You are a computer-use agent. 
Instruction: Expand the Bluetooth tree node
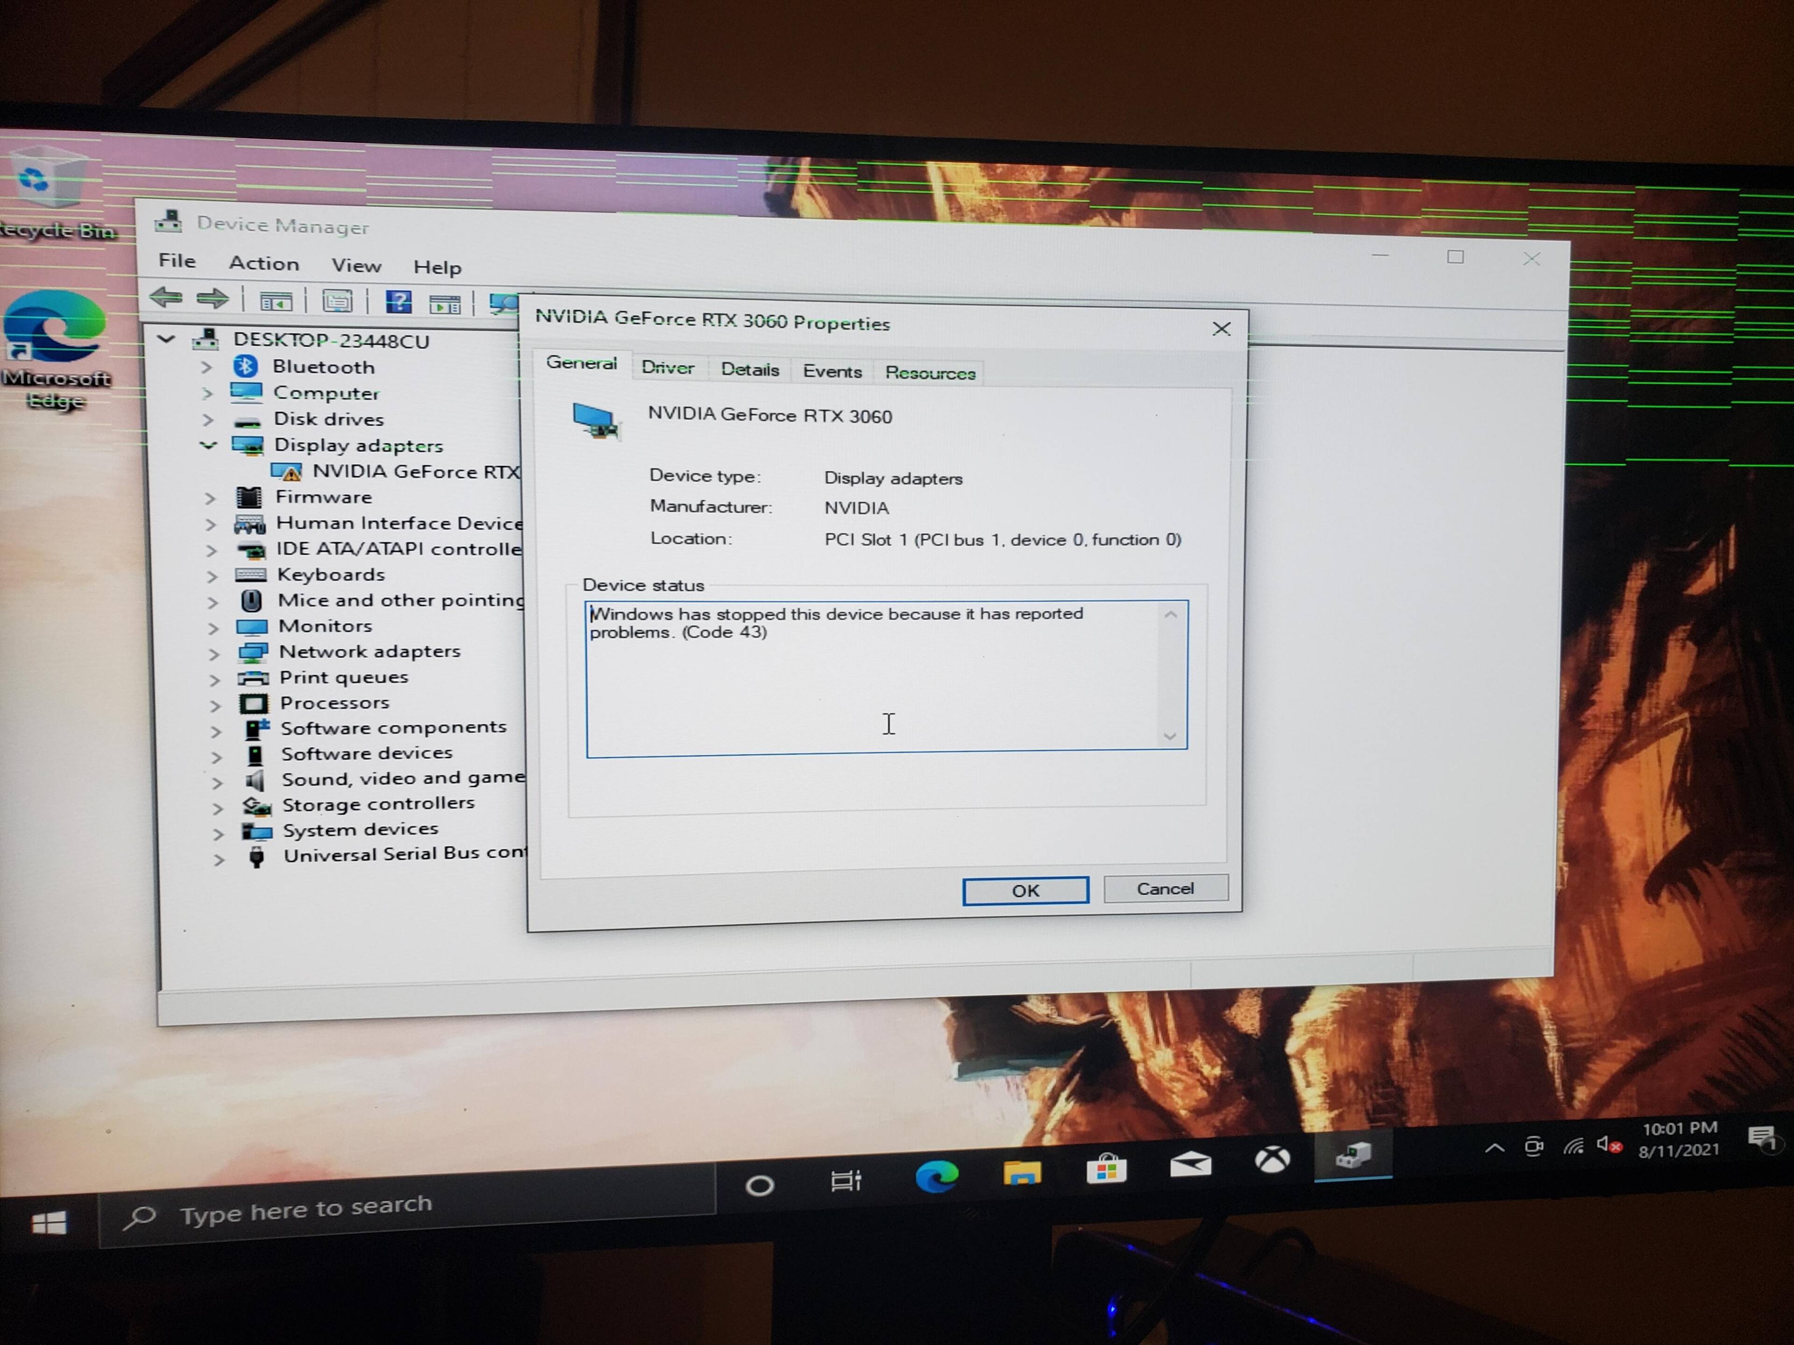pyautogui.click(x=206, y=367)
